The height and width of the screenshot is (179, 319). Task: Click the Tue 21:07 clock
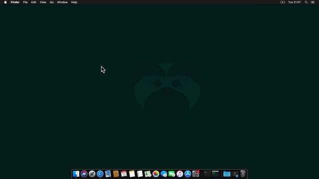pyautogui.click(x=294, y=2)
